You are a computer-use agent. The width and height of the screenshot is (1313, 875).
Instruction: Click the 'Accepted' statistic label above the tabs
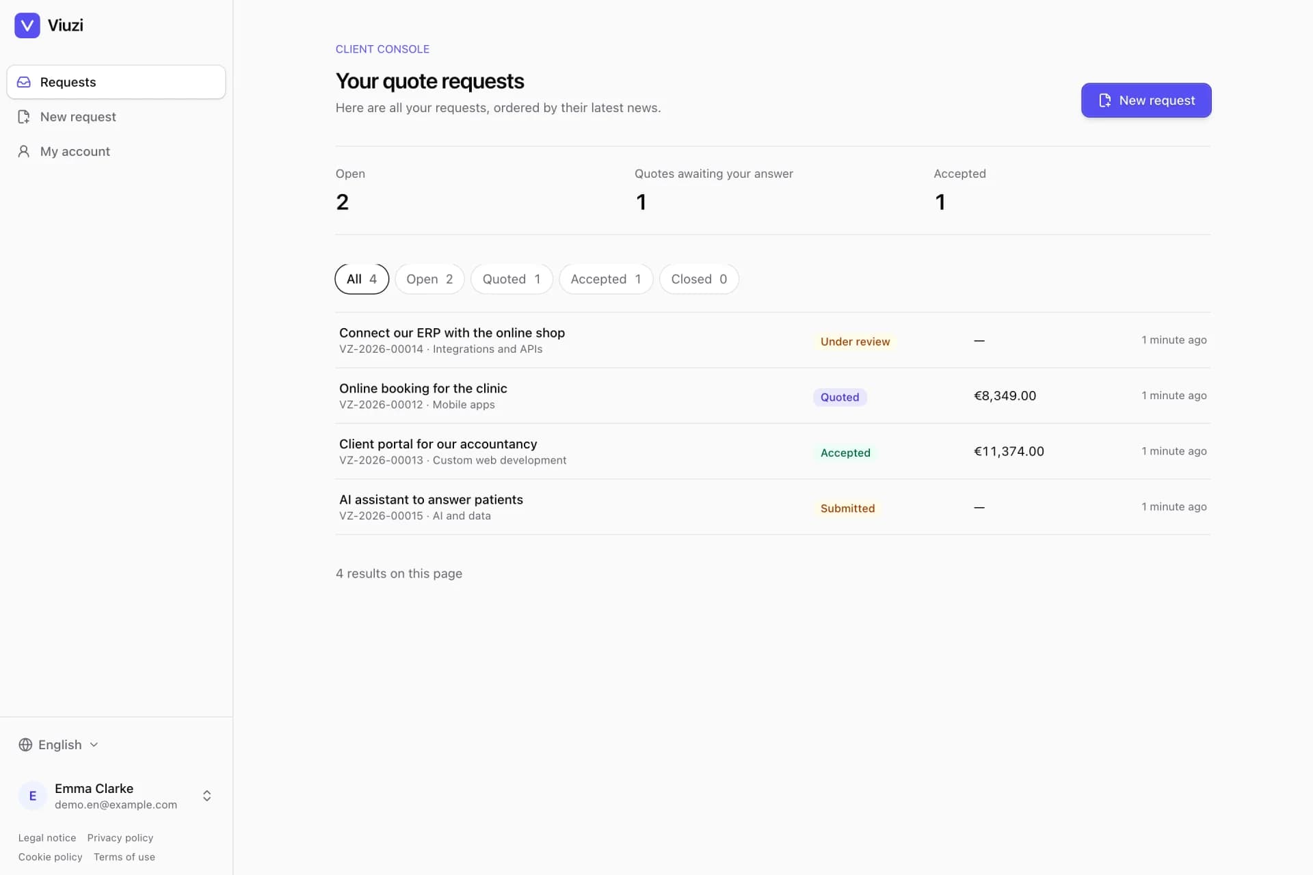click(959, 174)
